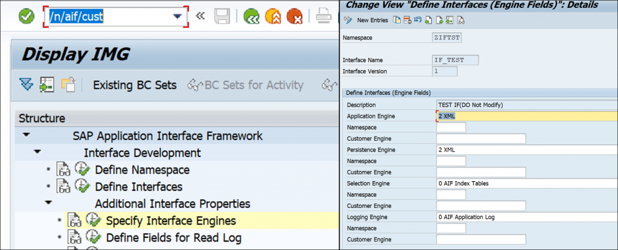Open the transaction command field dropdown

point(177,16)
